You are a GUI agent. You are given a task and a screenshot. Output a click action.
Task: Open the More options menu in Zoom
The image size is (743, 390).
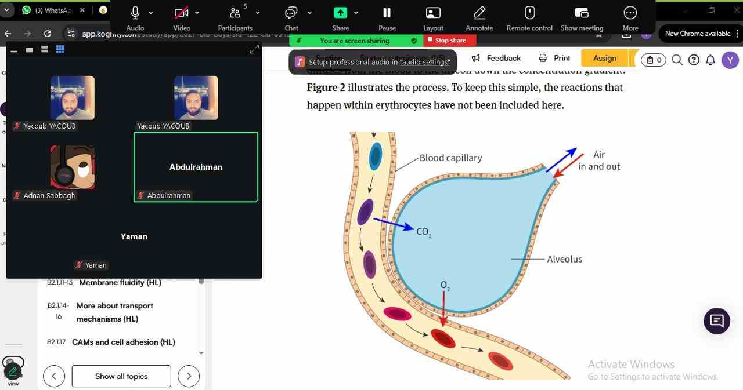click(630, 13)
